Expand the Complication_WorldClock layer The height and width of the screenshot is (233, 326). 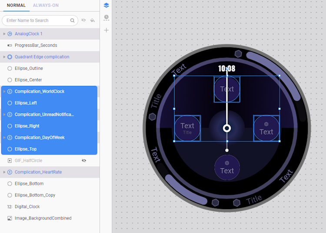click(x=4, y=92)
